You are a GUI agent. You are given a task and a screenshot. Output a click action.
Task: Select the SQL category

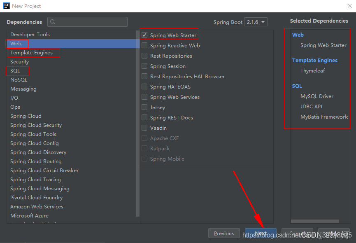(x=72, y=71)
